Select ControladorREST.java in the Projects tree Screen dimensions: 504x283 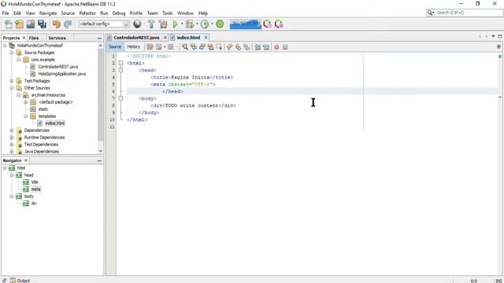point(57,67)
